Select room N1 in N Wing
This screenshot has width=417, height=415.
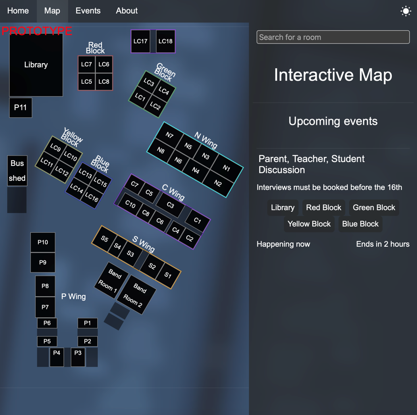227,168
